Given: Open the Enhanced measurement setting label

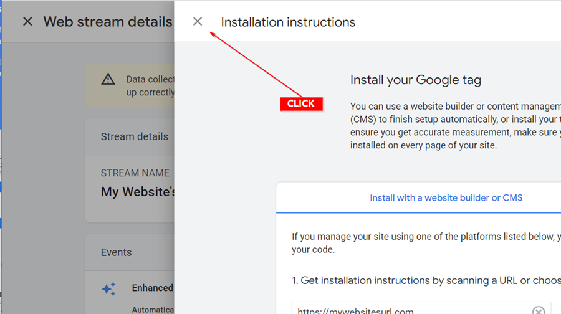Looking at the screenshot, I should [153, 288].
